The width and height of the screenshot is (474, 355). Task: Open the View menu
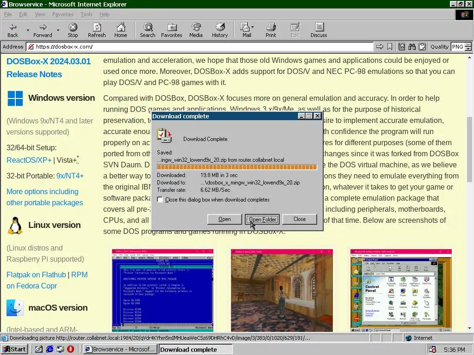(x=40, y=14)
